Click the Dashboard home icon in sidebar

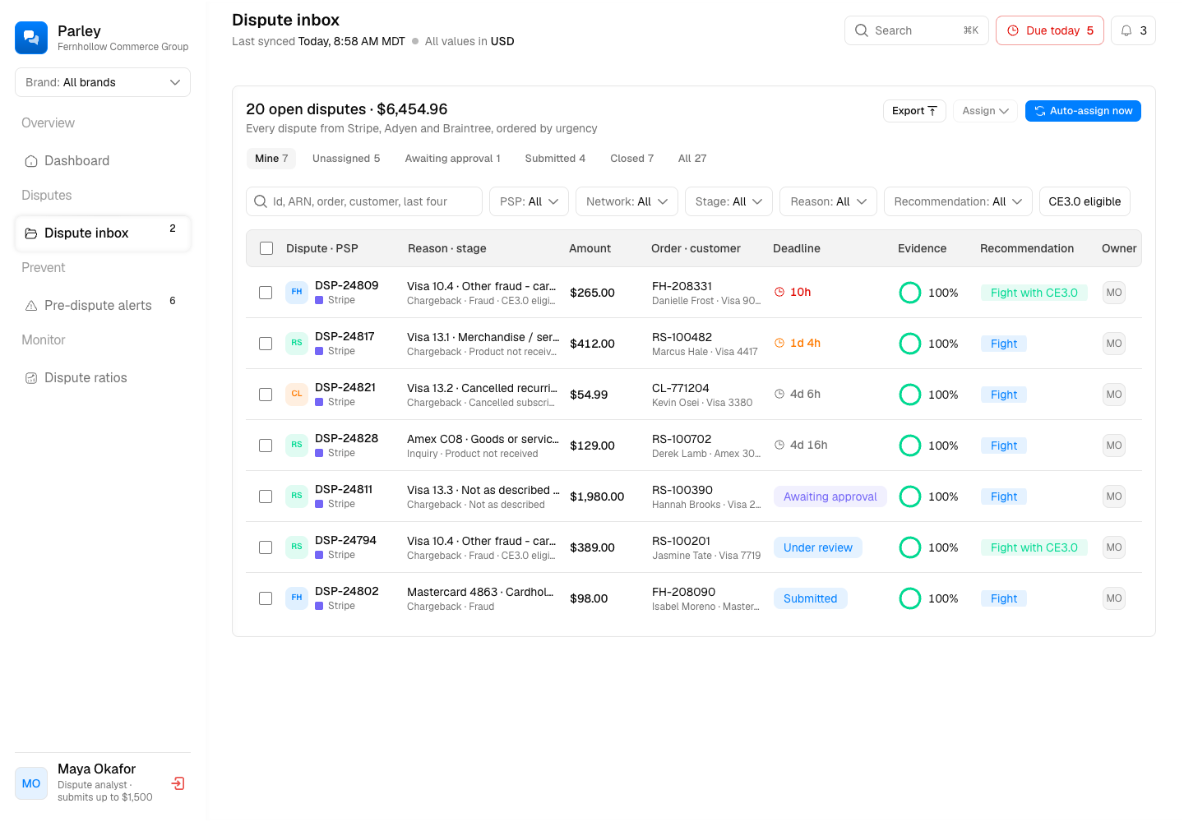coord(31,161)
